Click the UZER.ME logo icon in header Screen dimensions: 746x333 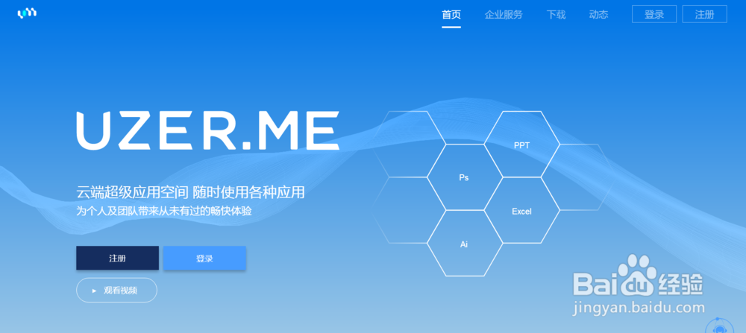(x=27, y=13)
